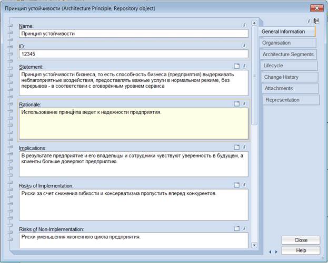Open info icon next to ID field
The width and height of the screenshot is (328, 263).
point(244,46)
